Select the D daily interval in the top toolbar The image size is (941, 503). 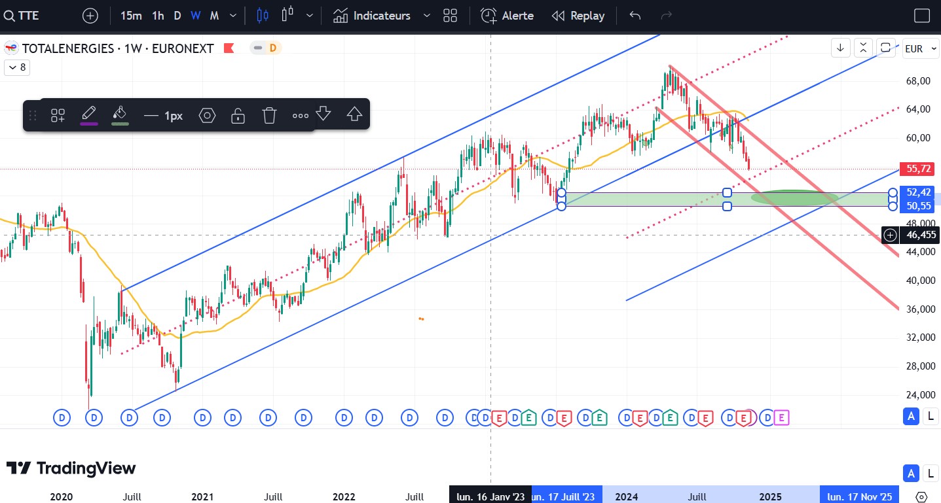[x=177, y=16]
